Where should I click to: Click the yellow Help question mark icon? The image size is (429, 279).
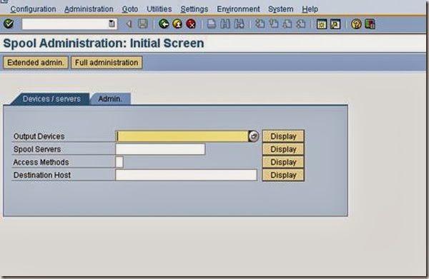tap(356, 24)
